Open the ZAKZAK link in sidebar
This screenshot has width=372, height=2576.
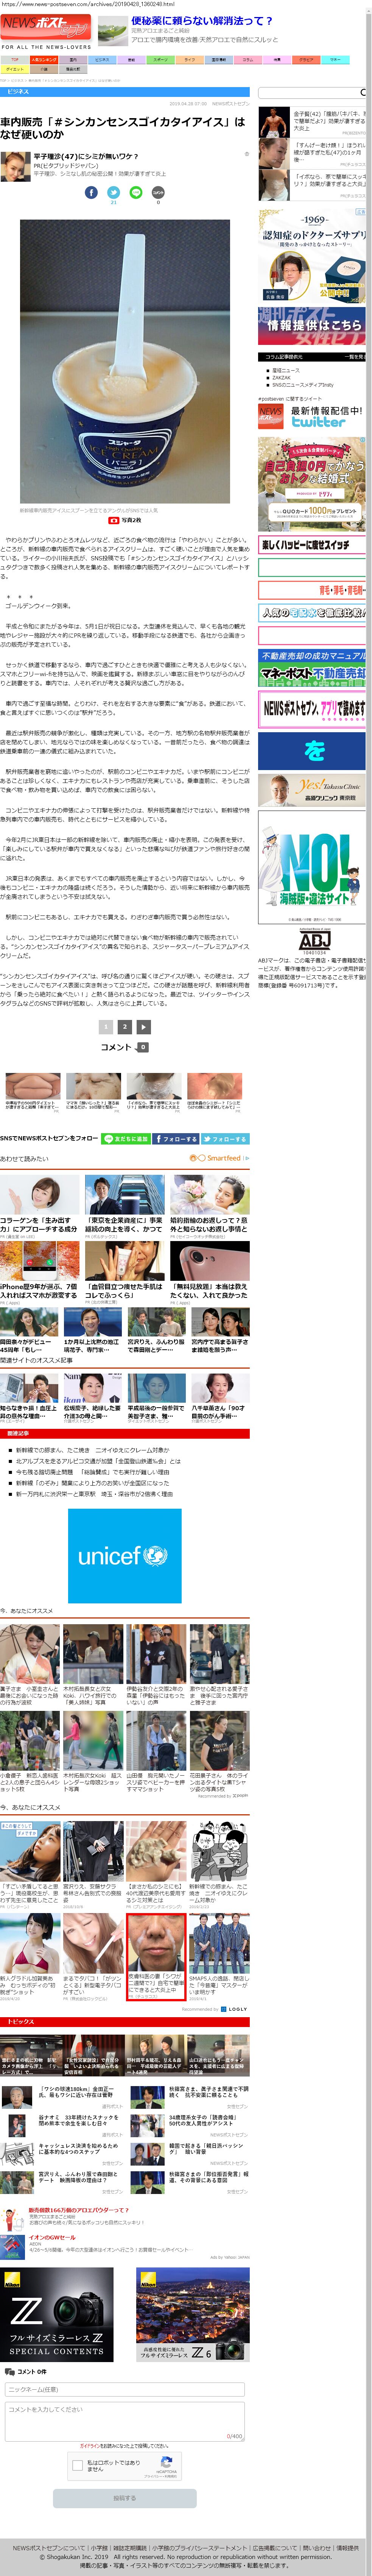coord(281,377)
